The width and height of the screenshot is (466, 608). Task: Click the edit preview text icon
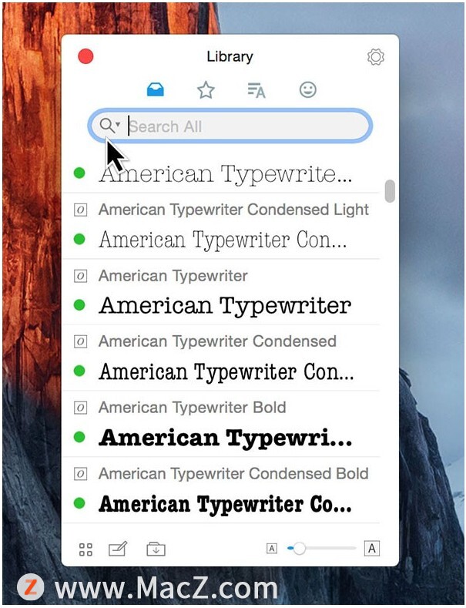[x=118, y=549]
